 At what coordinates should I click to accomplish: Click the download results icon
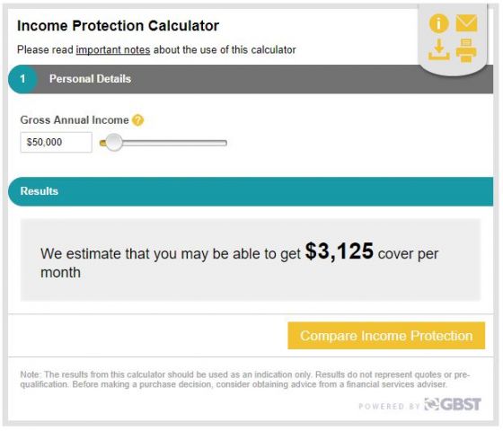click(x=439, y=49)
